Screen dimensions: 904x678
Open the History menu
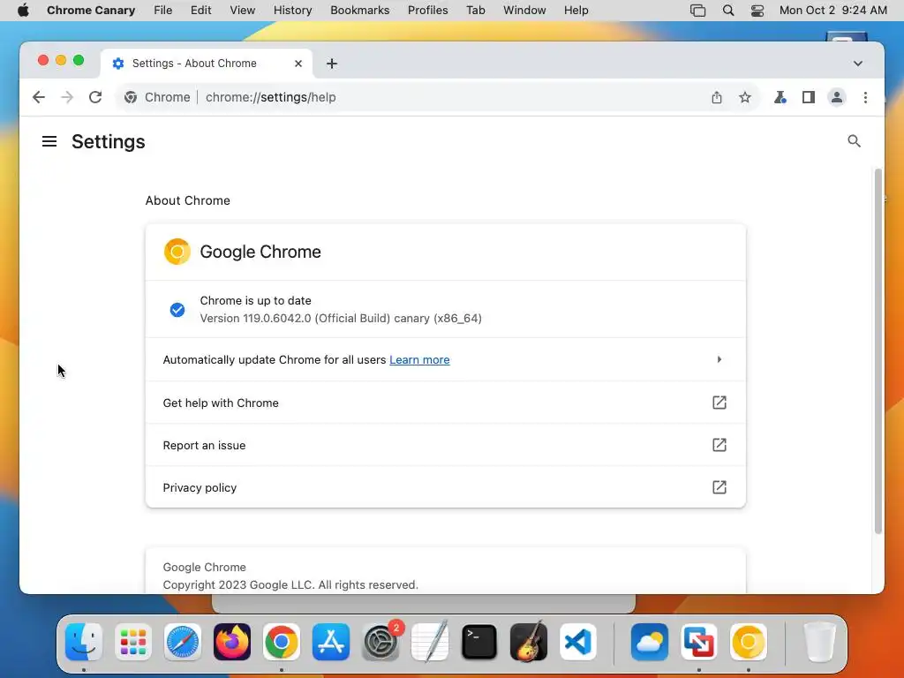[292, 11]
